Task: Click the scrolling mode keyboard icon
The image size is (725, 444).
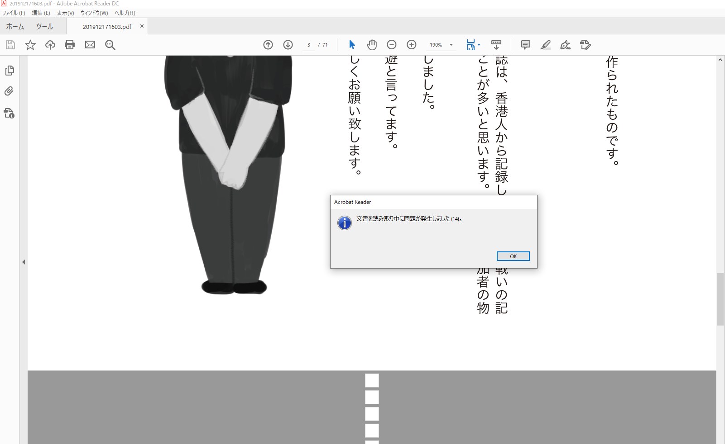Action: [496, 45]
